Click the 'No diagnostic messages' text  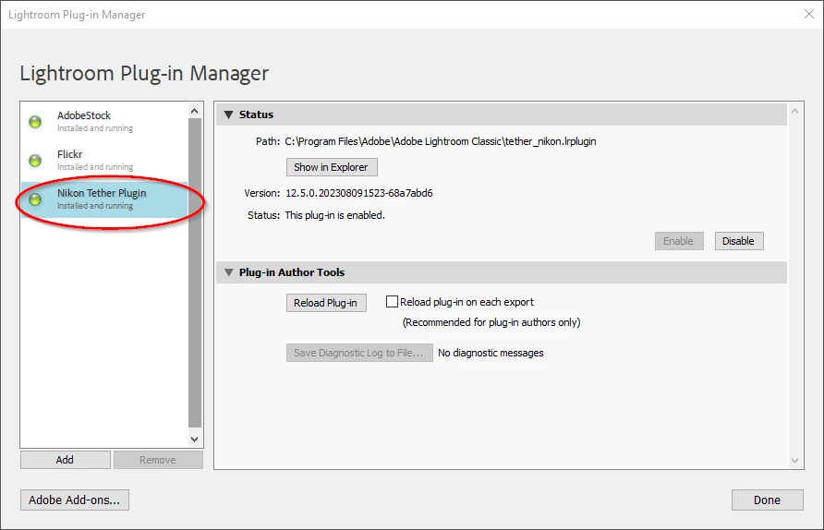[x=491, y=353]
